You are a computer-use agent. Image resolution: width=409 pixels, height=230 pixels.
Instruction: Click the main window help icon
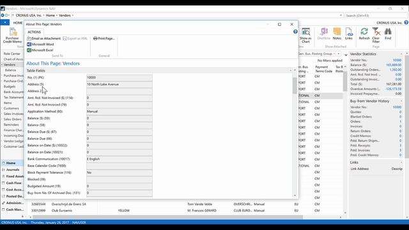406,23
